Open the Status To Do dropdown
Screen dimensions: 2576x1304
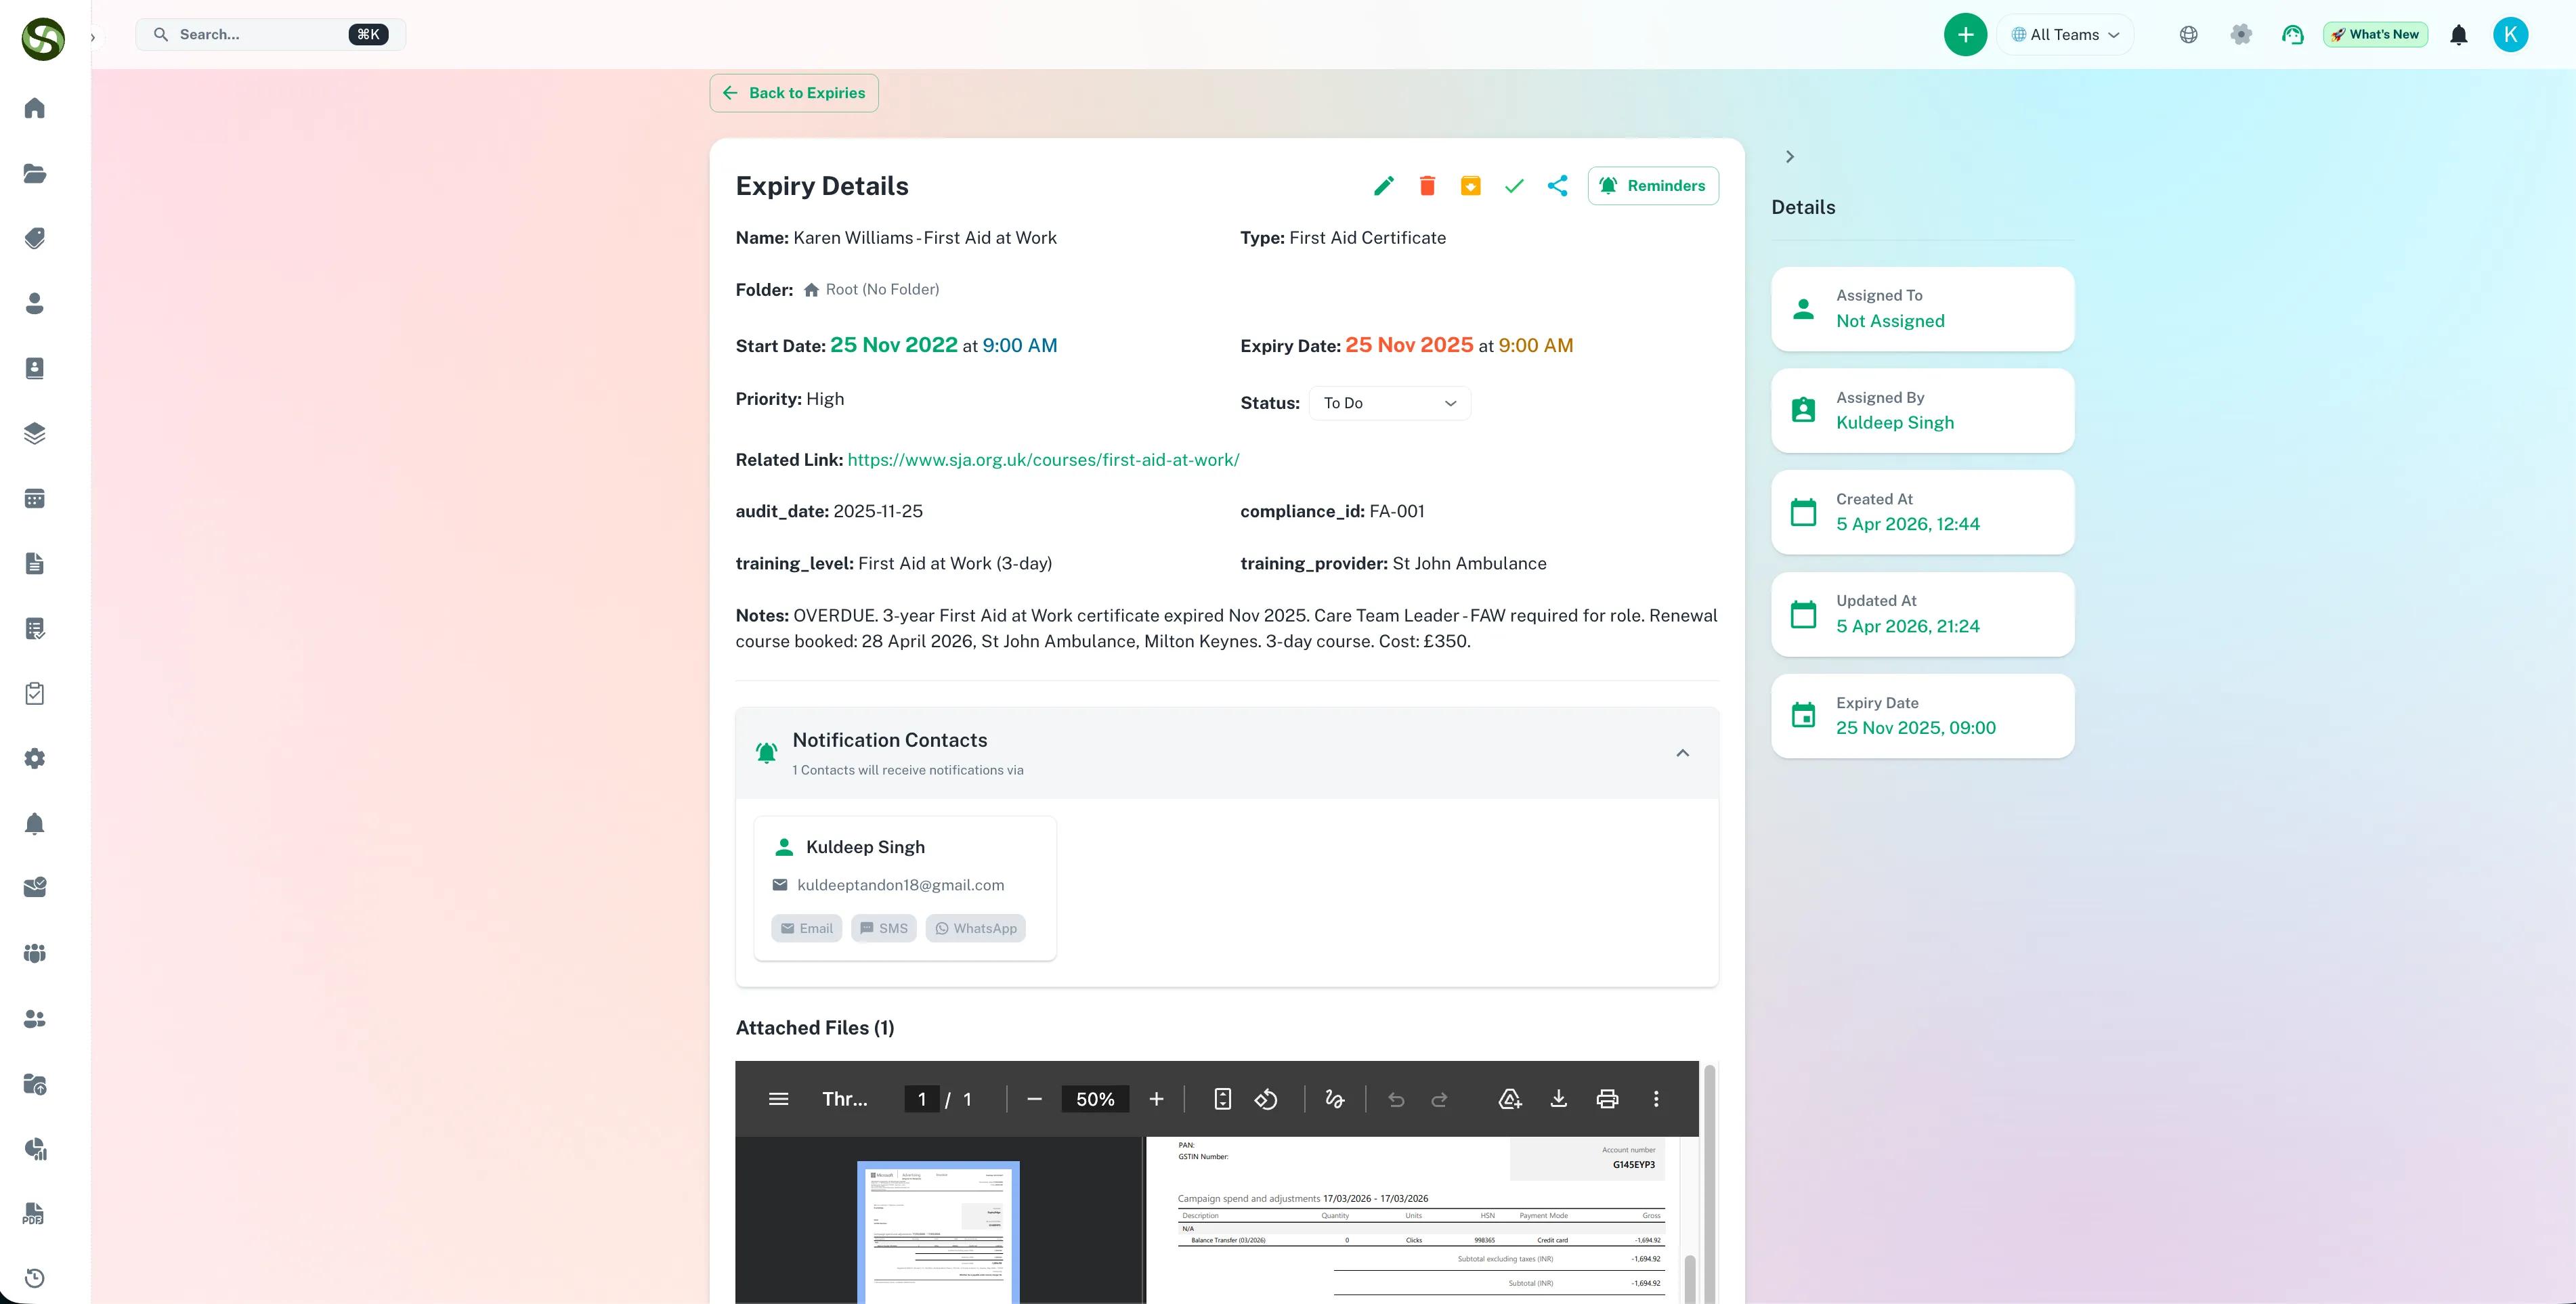coord(1389,403)
